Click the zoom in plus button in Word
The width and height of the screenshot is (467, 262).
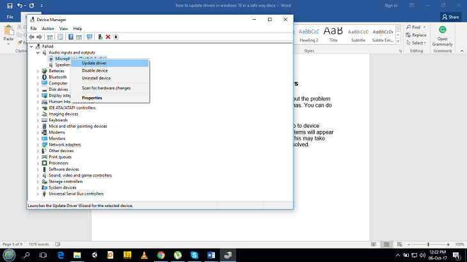[448, 245]
